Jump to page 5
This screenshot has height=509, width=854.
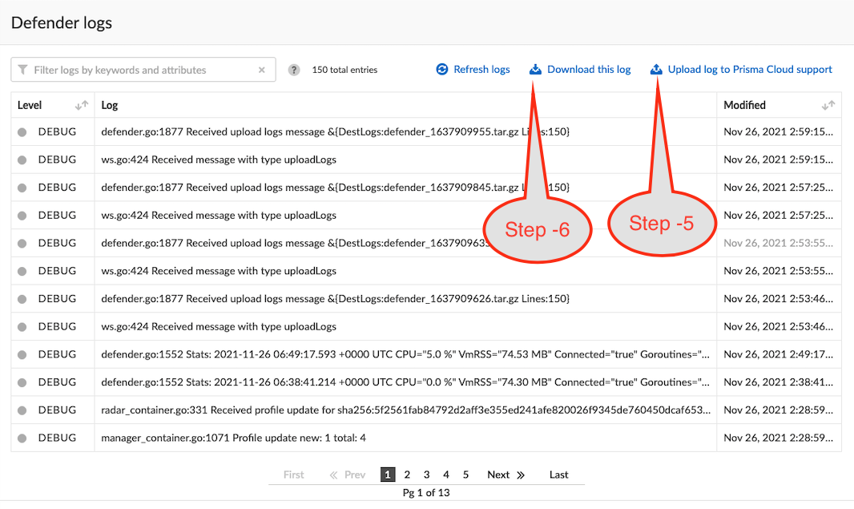465,475
